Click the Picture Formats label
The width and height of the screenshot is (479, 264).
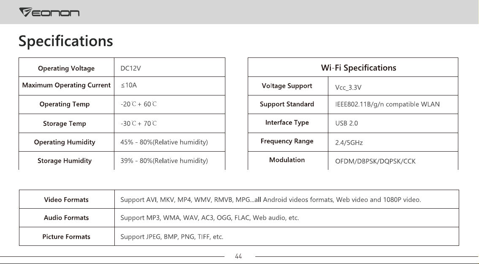(x=66, y=237)
